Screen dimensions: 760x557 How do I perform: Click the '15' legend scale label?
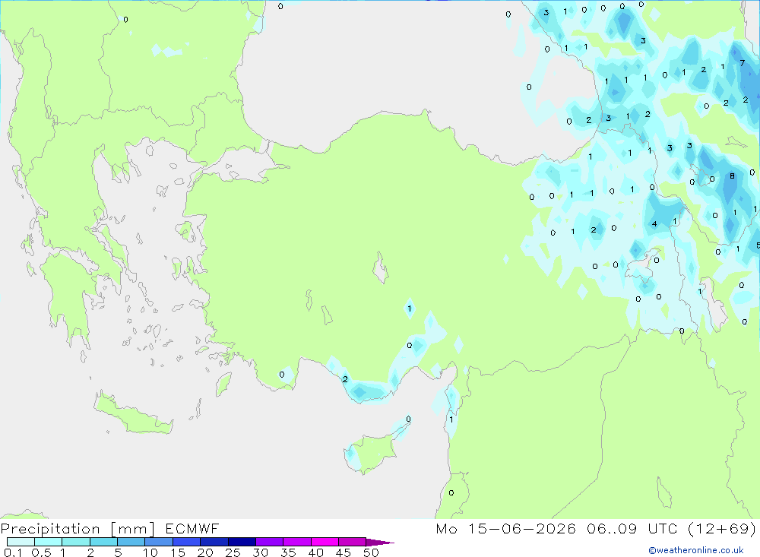pyautogui.click(x=178, y=552)
